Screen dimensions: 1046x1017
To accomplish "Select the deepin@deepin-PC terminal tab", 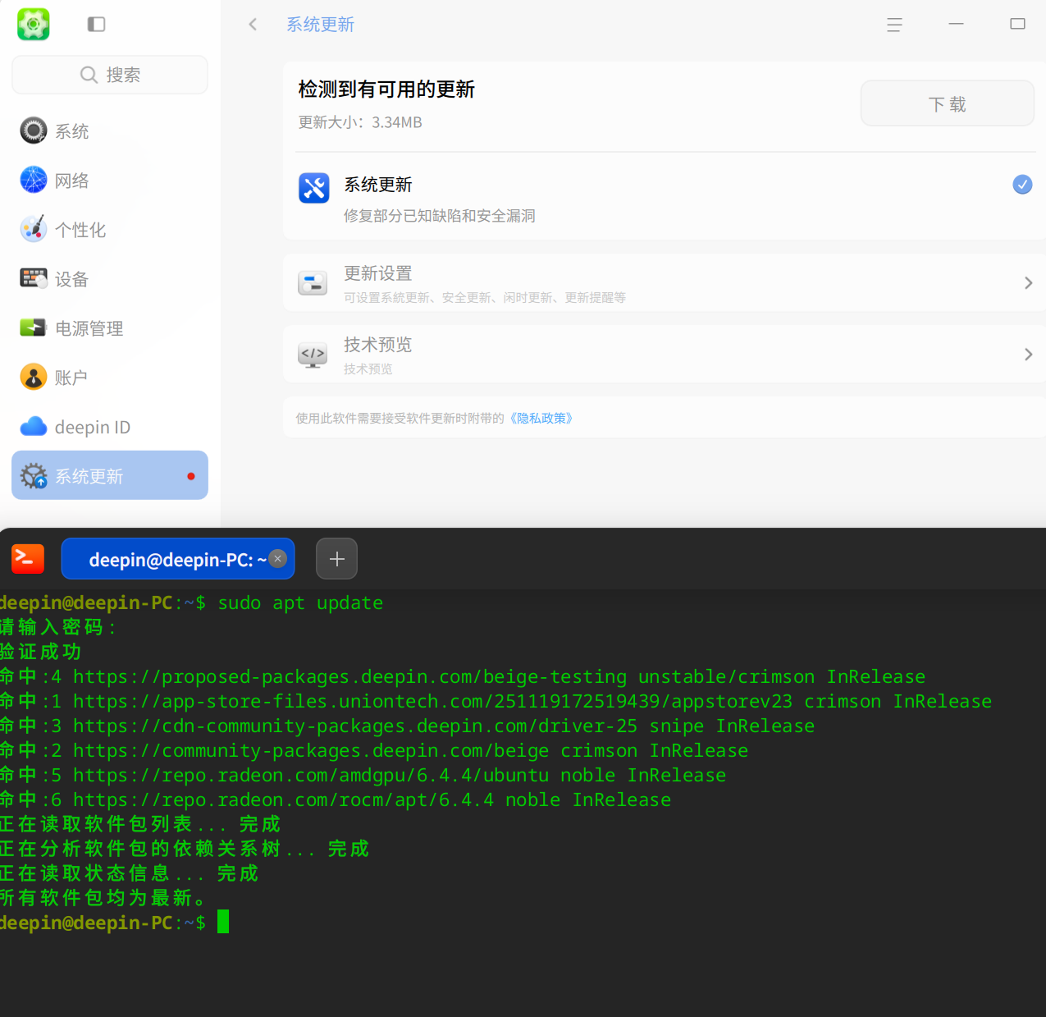I will [177, 559].
